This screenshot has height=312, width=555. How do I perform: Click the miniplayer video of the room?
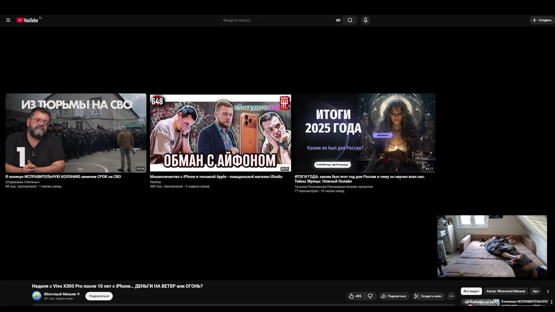[x=492, y=246]
